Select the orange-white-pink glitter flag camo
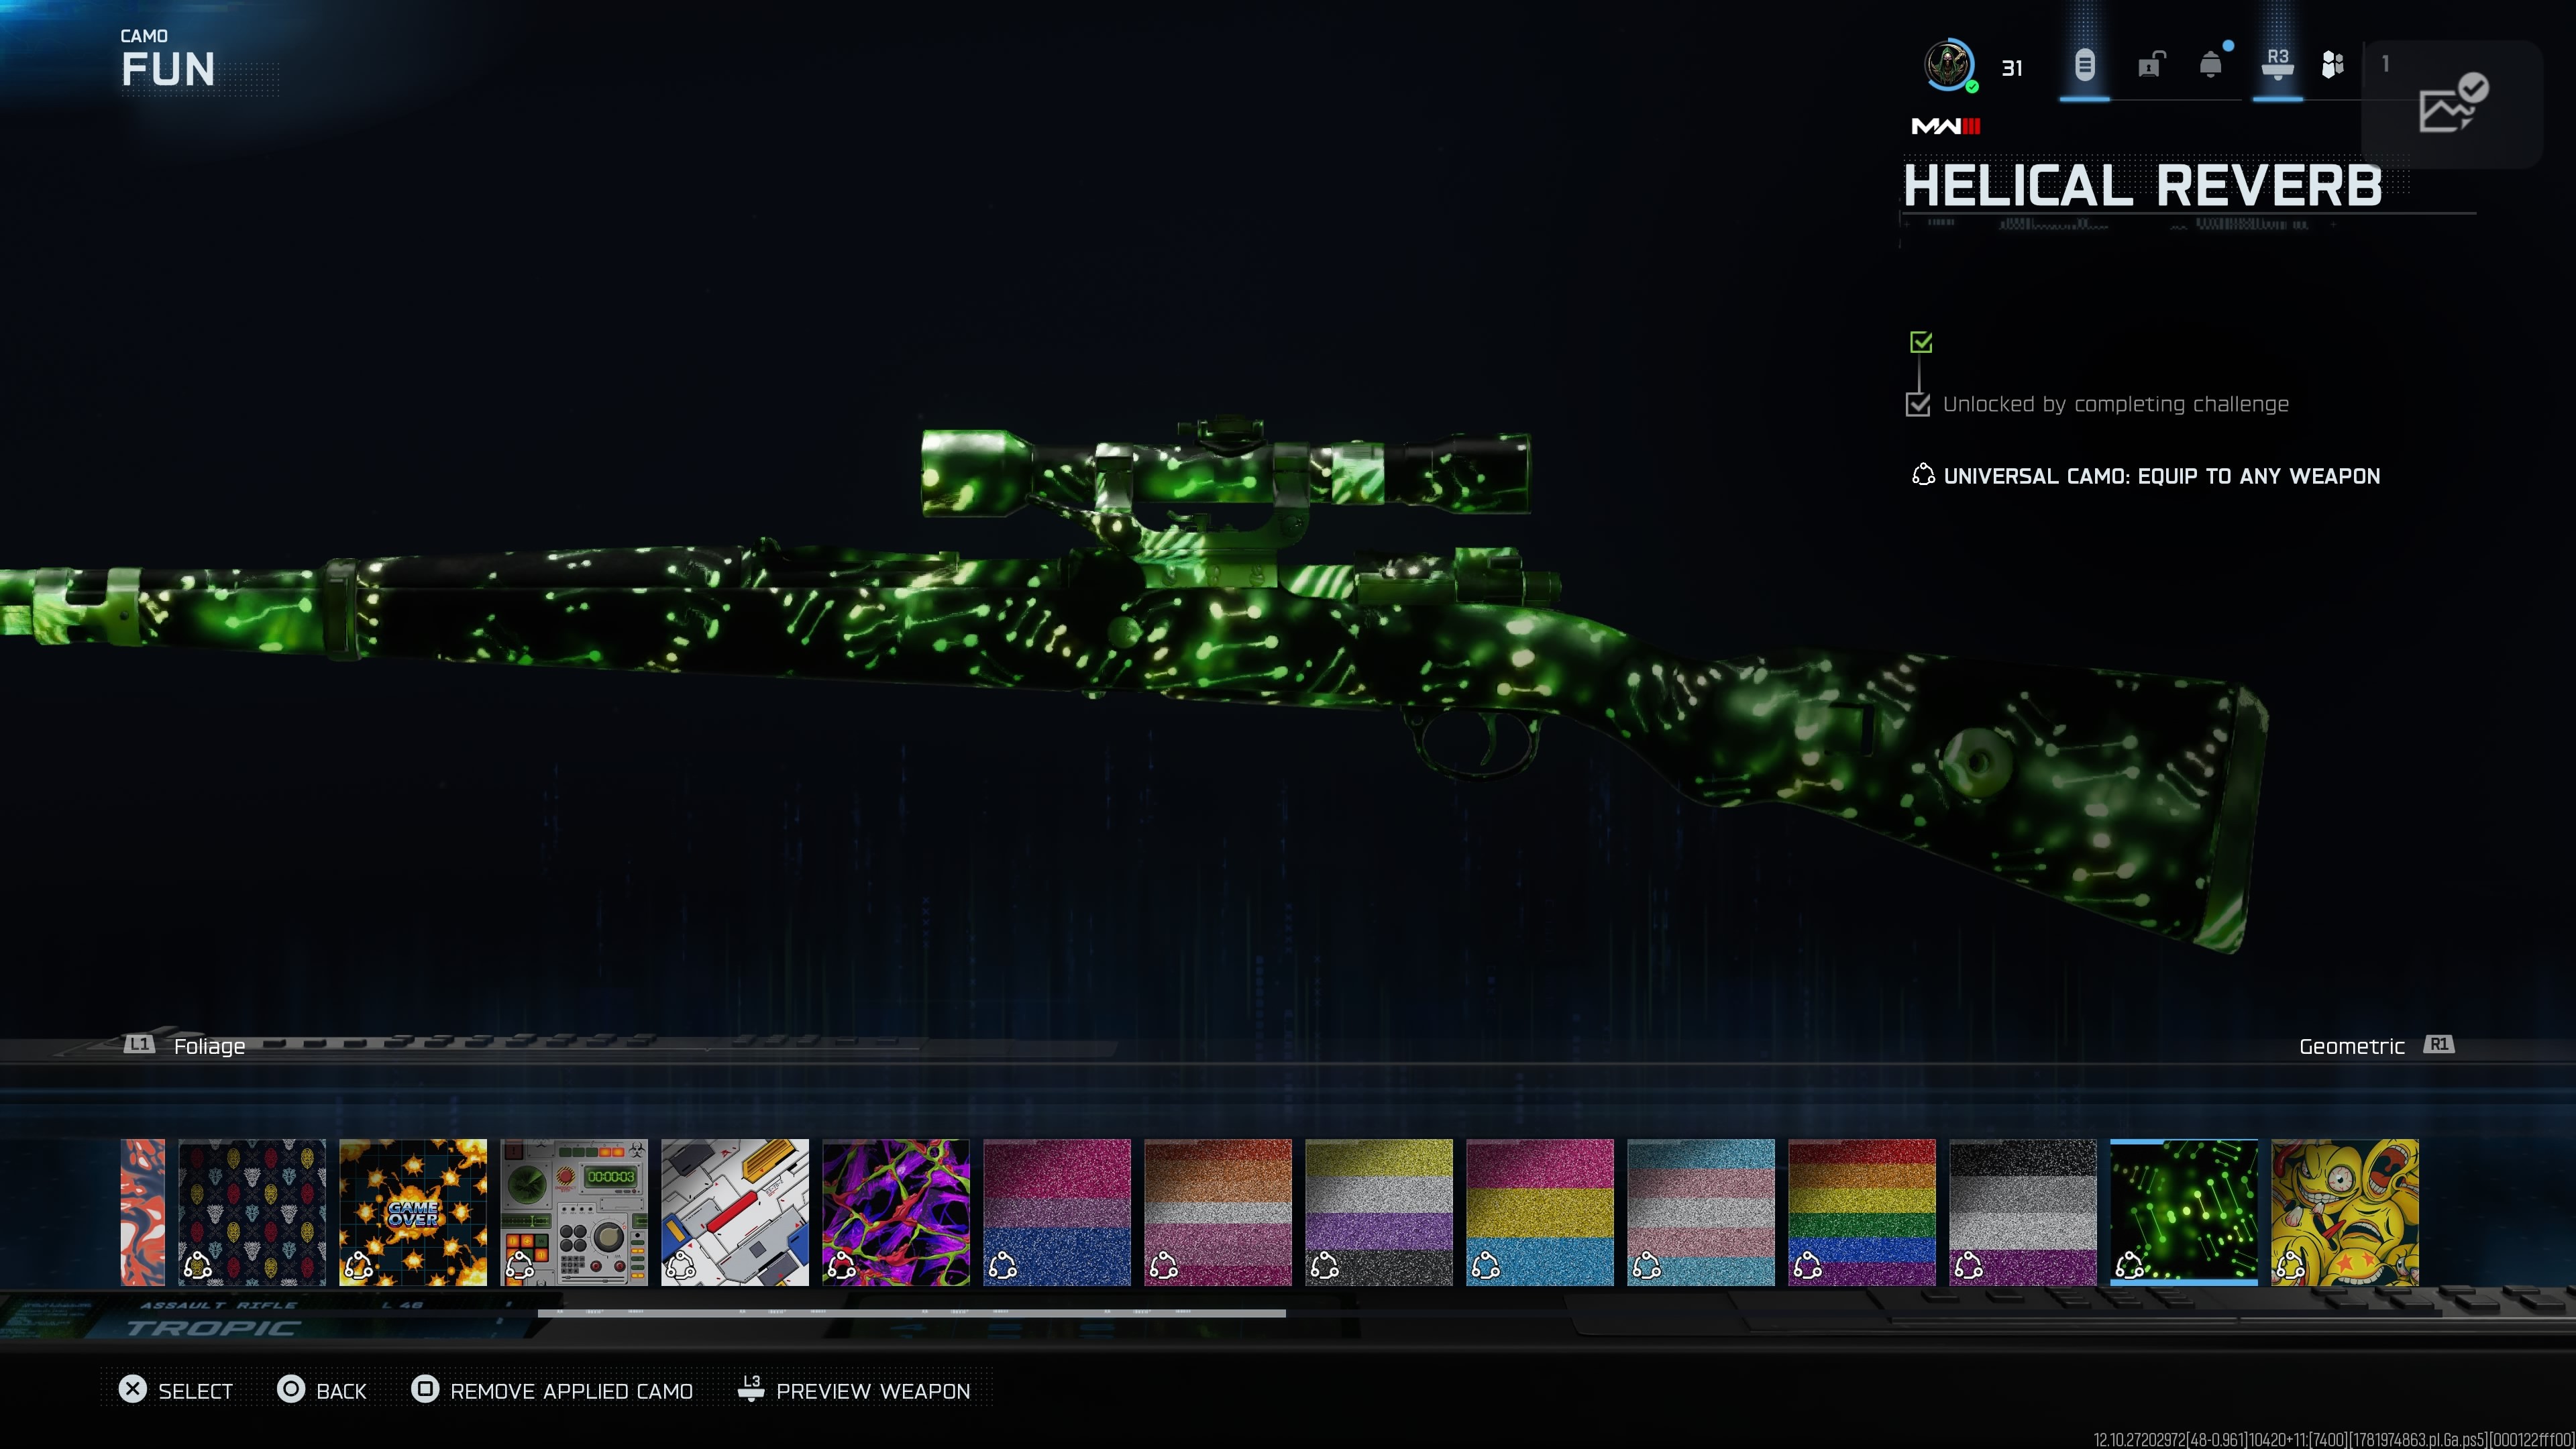The image size is (2576, 1449). coord(1218,1212)
